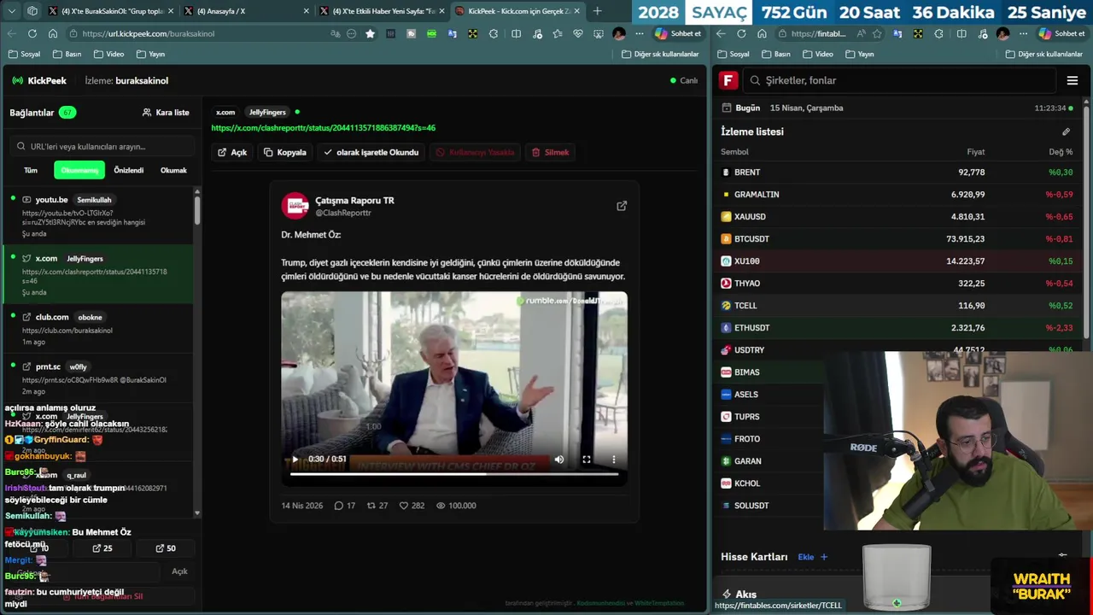1093x615 pixels.
Task: Open the BTCUSDT row in watchlist
Action: pyautogui.click(x=897, y=239)
